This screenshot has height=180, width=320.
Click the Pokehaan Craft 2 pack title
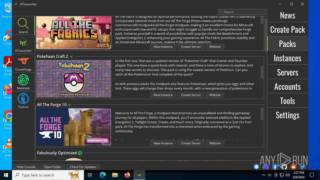(52, 56)
